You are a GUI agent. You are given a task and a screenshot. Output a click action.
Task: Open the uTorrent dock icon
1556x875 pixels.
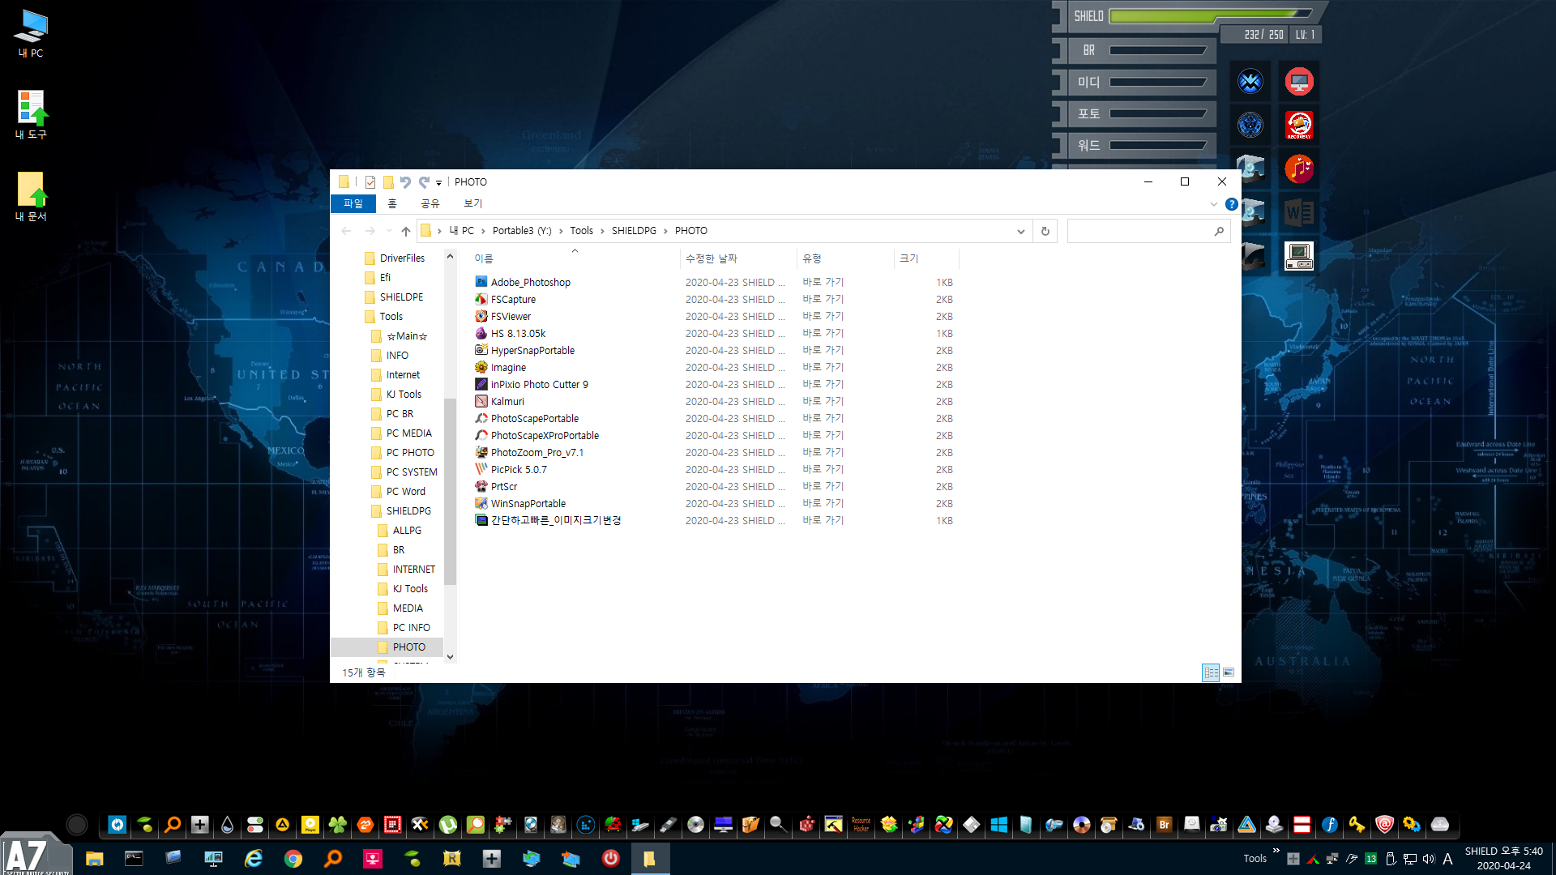[447, 825]
